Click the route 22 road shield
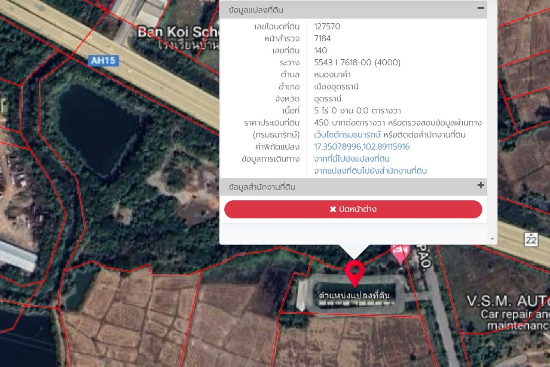Image resolution: width=550 pixels, height=367 pixels. click(x=531, y=240)
